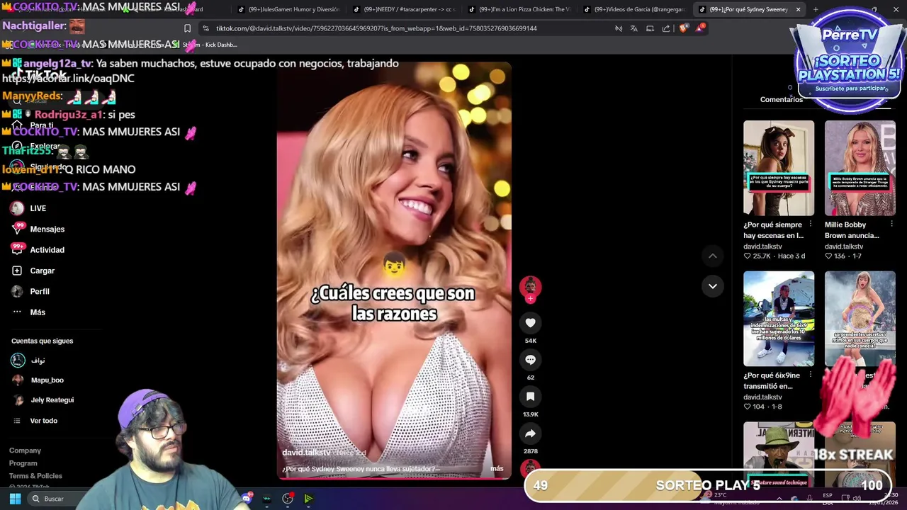
Task: Open david.talkstv username on the video caption
Action: coord(306,453)
